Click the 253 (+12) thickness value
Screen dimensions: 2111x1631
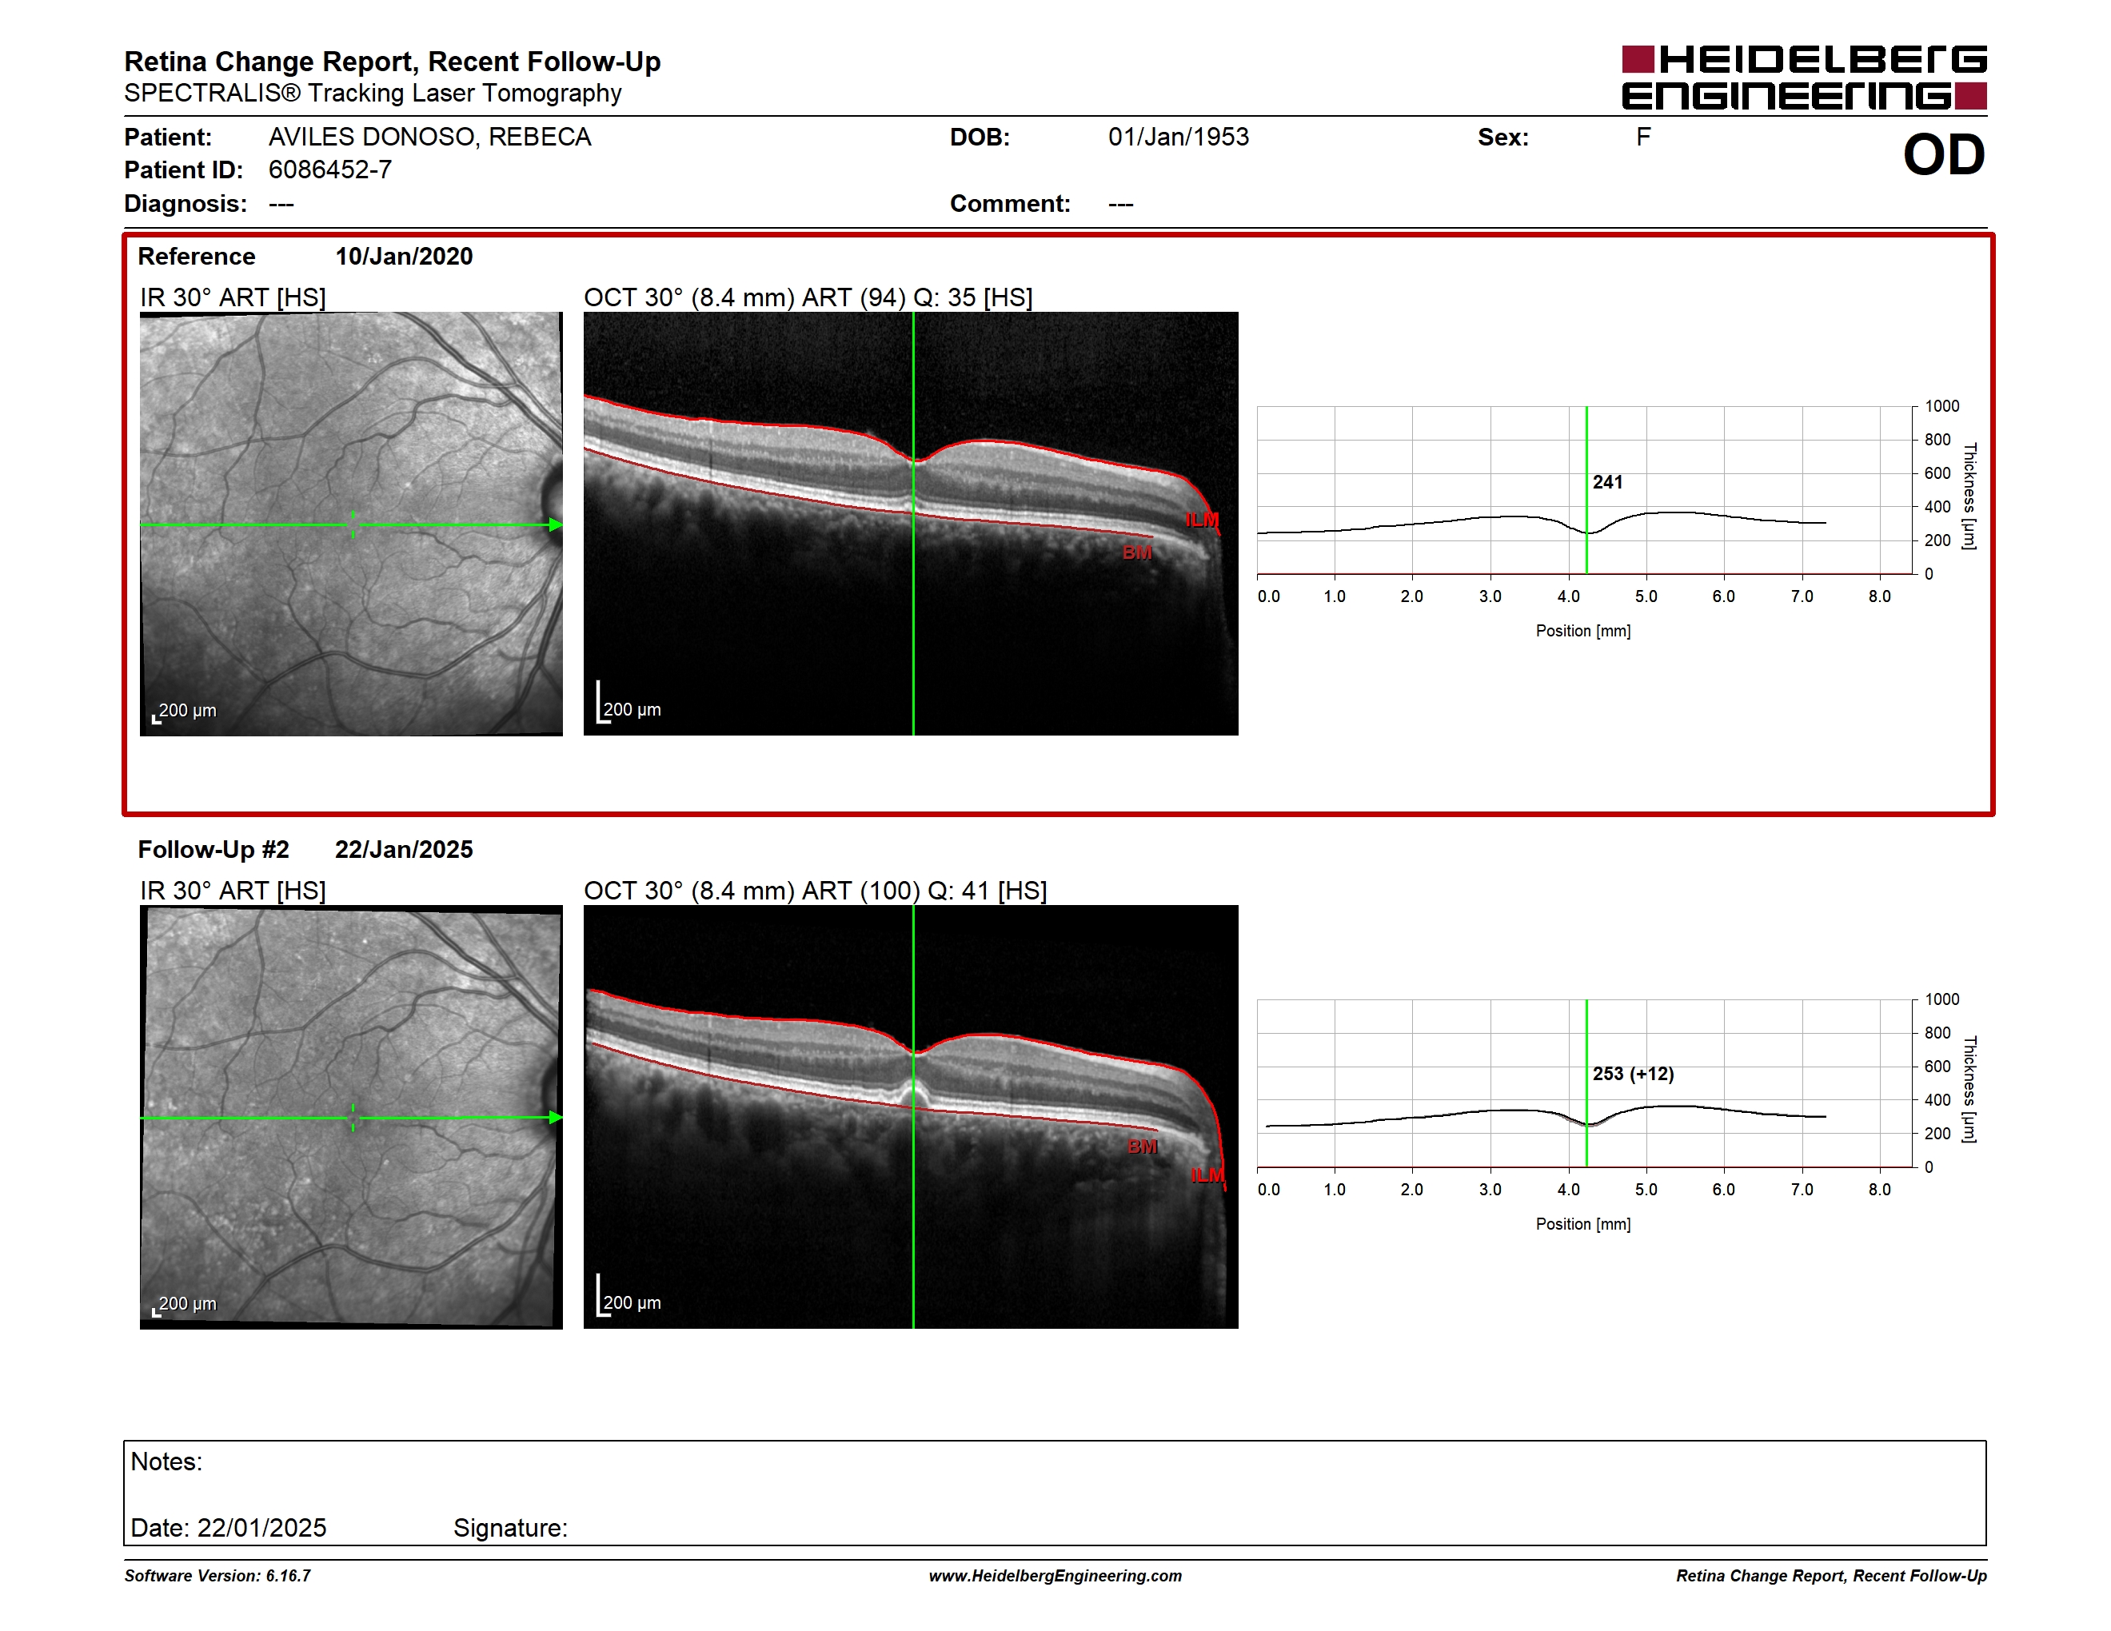click(1633, 1075)
